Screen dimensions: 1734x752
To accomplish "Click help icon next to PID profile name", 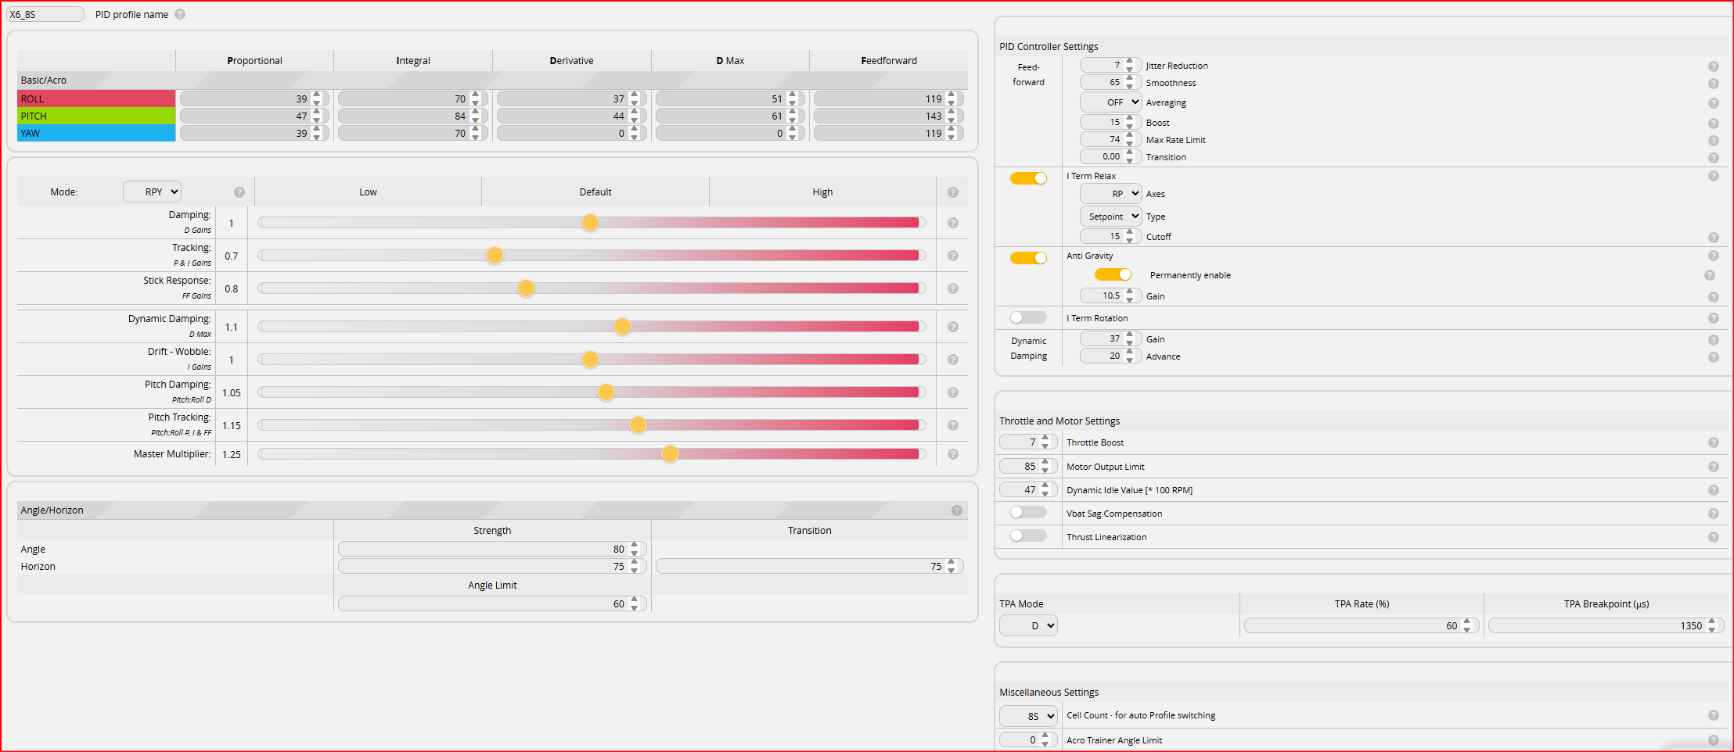I will [x=180, y=15].
